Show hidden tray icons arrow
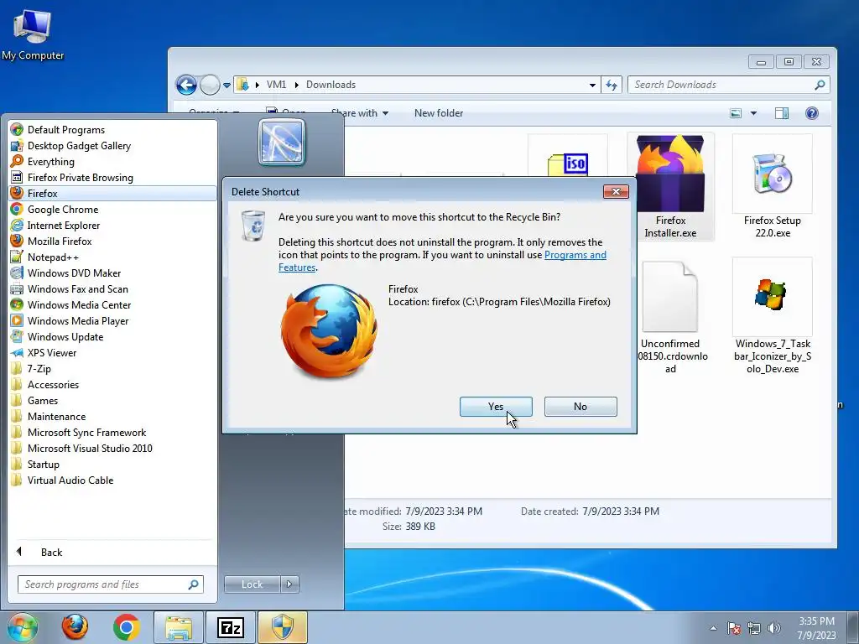859x644 pixels. click(x=713, y=629)
